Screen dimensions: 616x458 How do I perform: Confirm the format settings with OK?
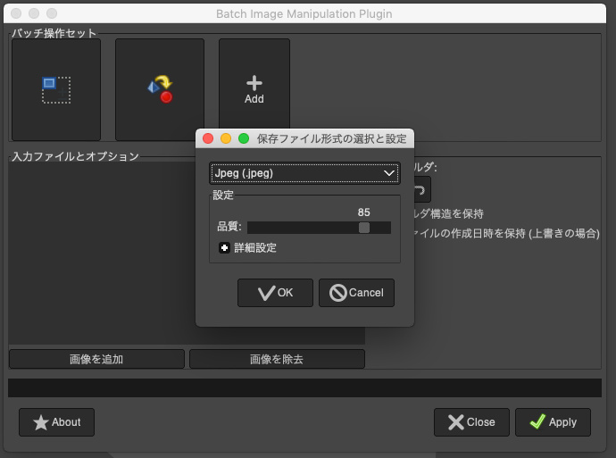275,293
